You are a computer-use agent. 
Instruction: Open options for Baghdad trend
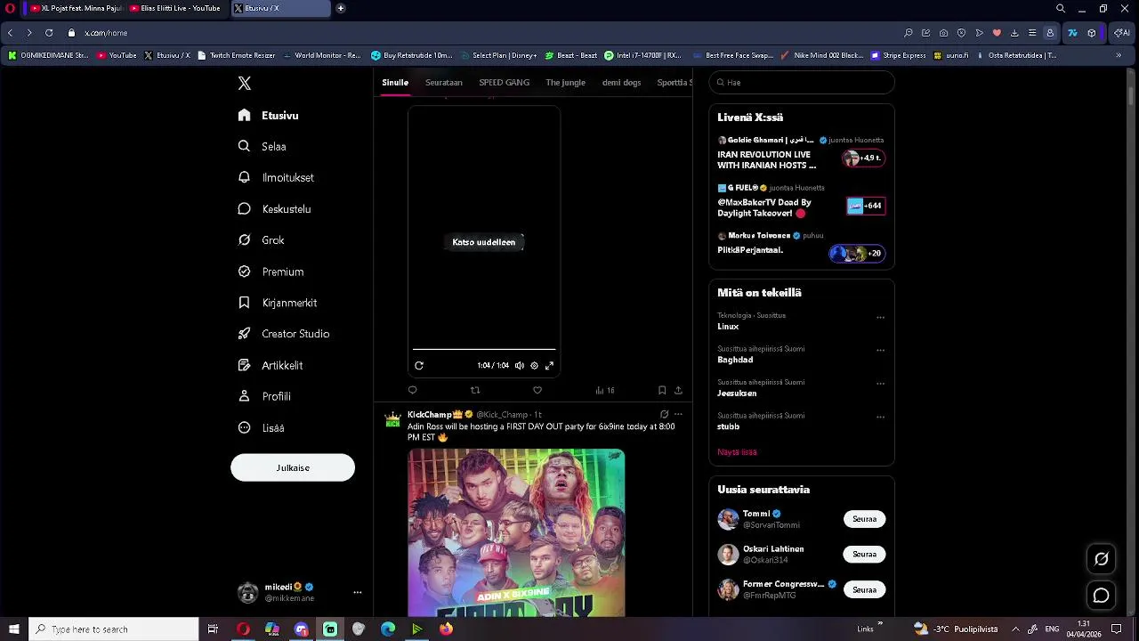coord(880,350)
